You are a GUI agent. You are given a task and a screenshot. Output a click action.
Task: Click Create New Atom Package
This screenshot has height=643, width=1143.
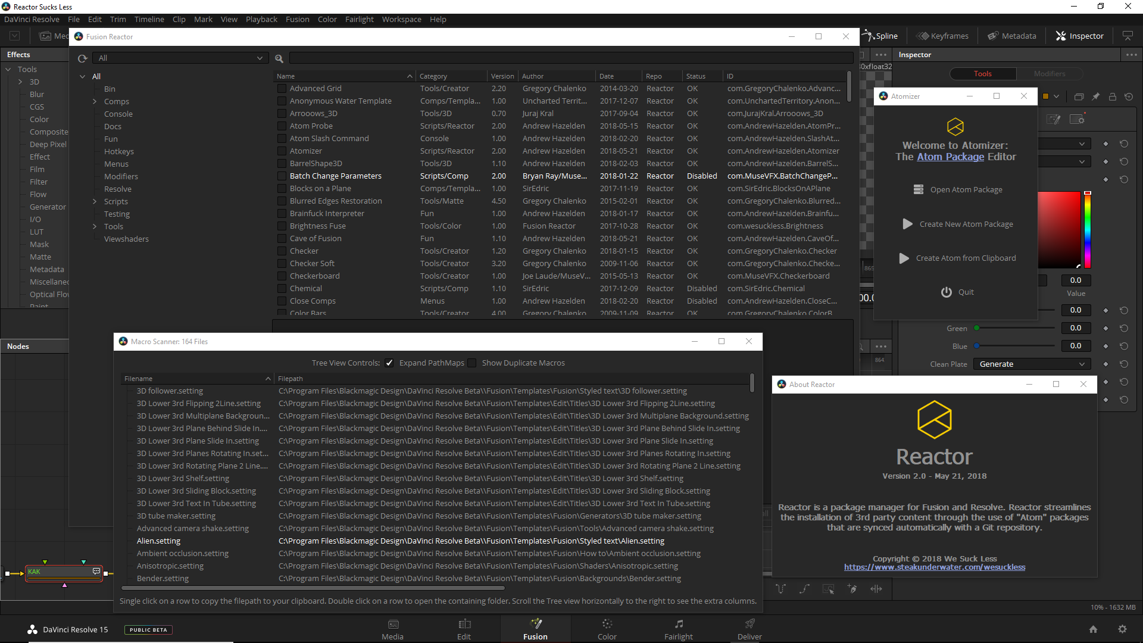(x=958, y=224)
